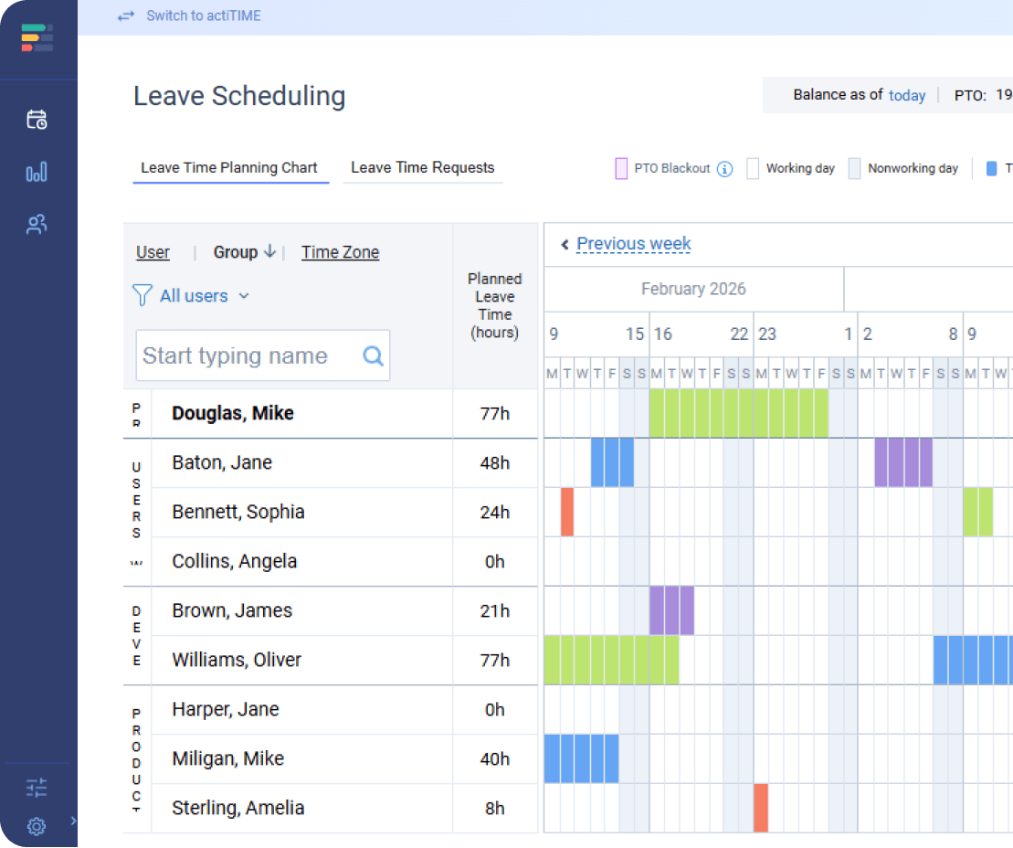The width and height of the screenshot is (1013, 848).
Task: Click the Start typing name search field
Action: [x=247, y=356]
